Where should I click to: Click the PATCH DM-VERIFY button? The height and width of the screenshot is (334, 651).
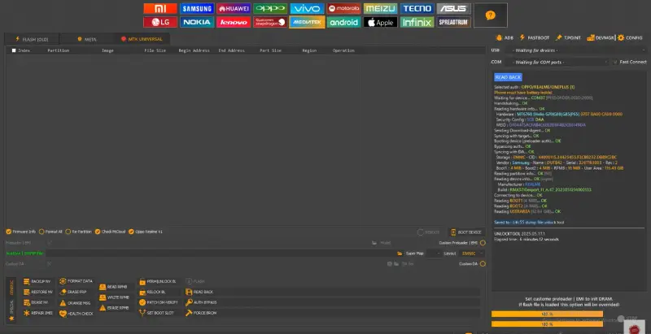159,302
